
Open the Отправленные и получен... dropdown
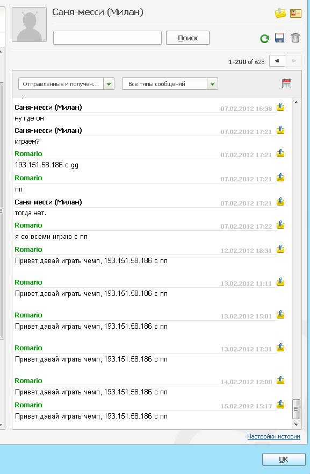pyautogui.click(x=66, y=84)
